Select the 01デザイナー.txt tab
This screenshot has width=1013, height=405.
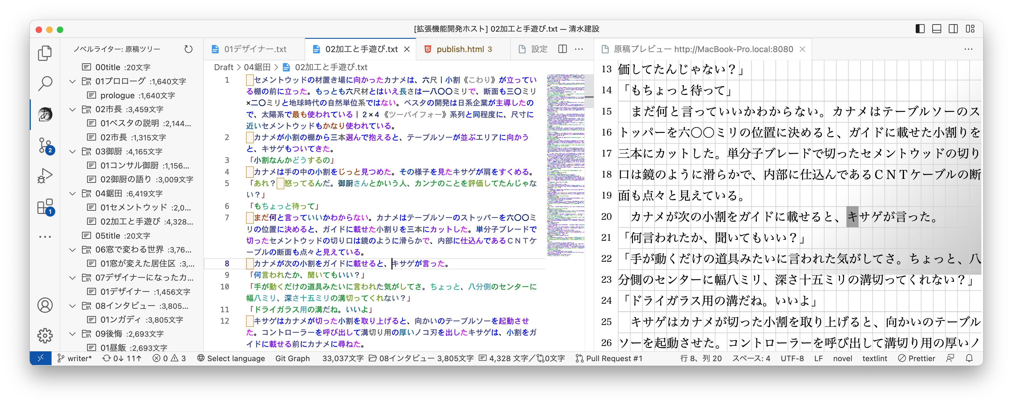click(x=256, y=49)
